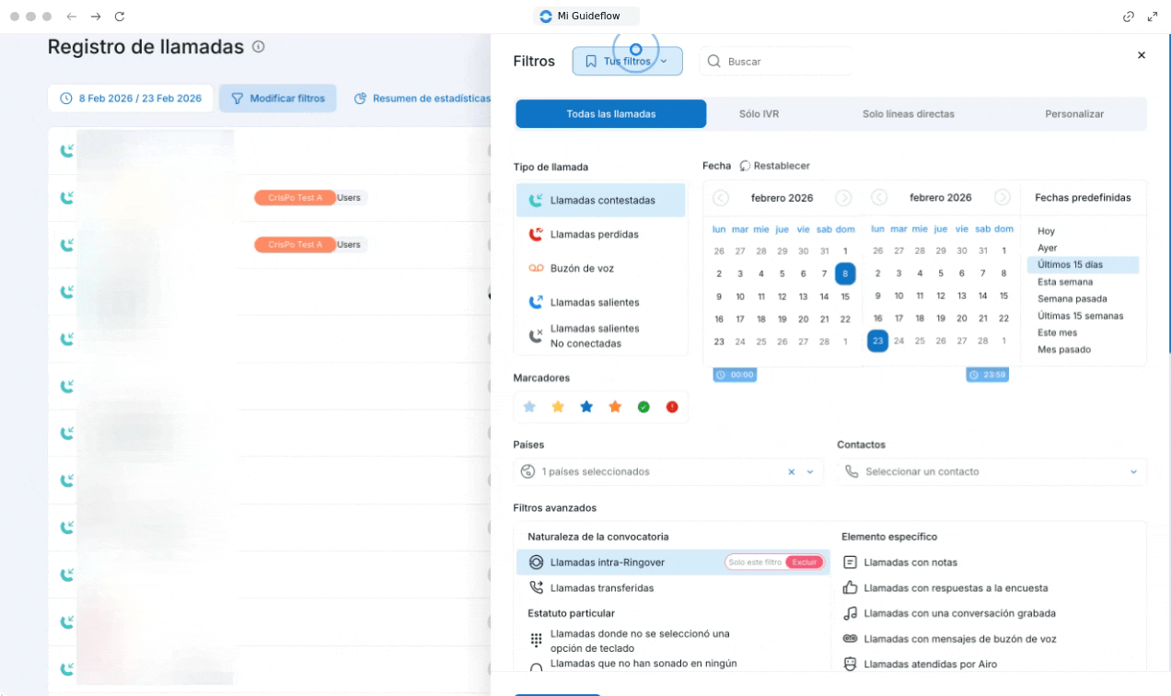This screenshot has width=1171, height=696.
Task: Open the Seleccionar un contacto dropdown
Action: 992,472
